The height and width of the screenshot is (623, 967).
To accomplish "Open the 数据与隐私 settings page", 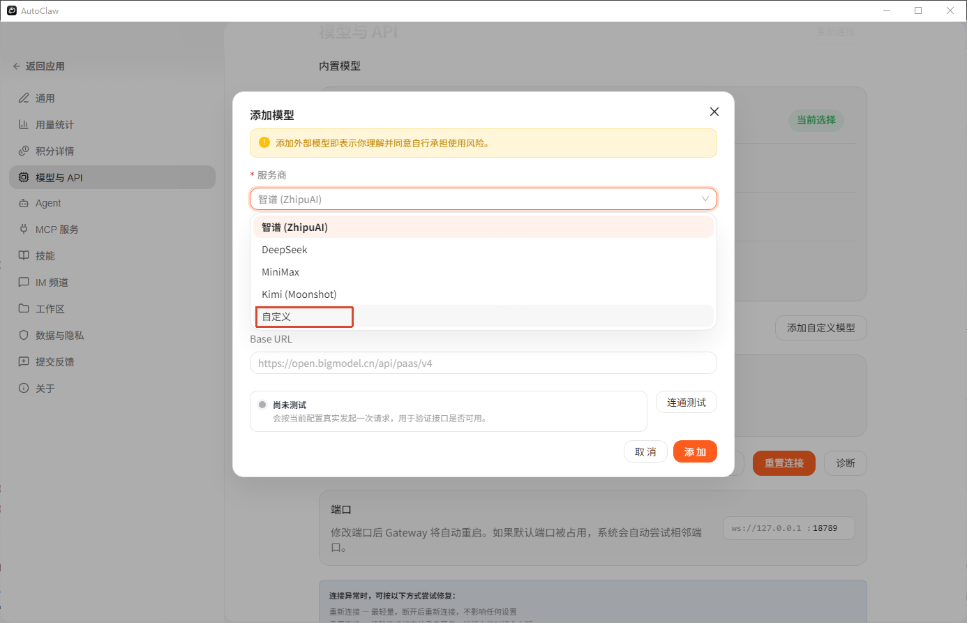I will [x=112, y=336].
